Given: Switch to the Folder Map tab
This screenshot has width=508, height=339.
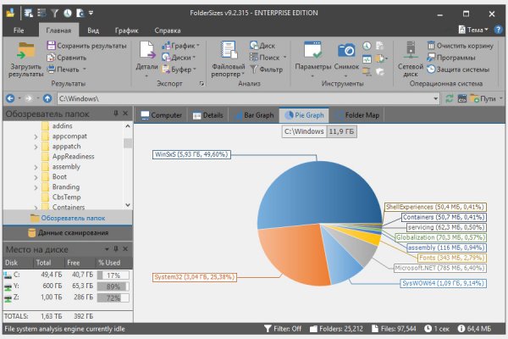Looking at the screenshot, I should (x=357, y=115).
